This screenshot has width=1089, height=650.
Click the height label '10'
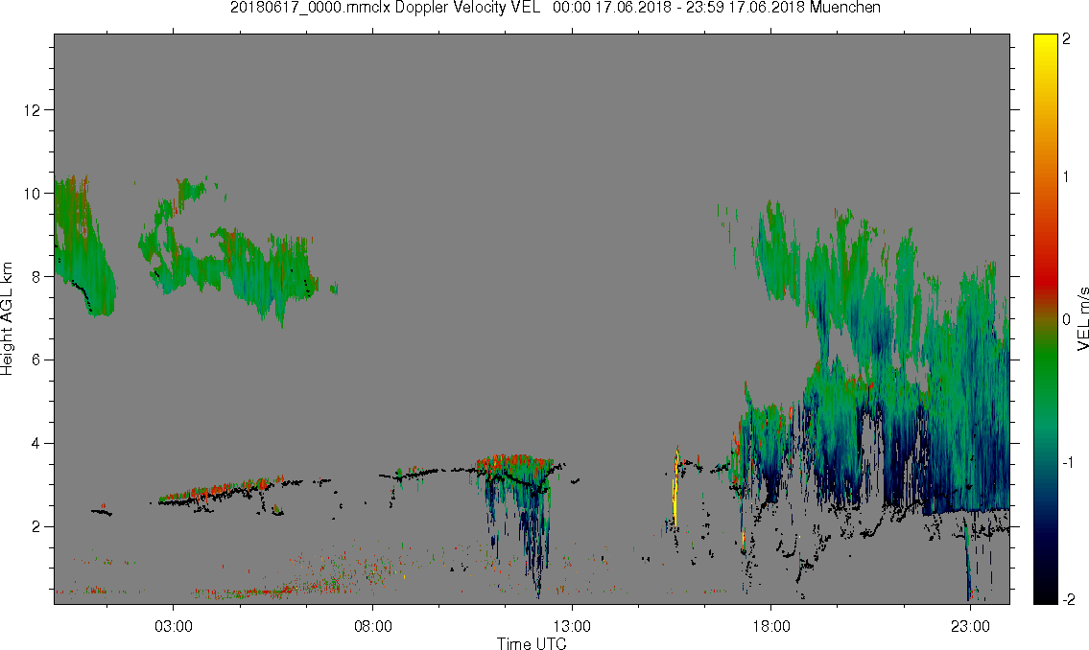[x=32, y=193]
